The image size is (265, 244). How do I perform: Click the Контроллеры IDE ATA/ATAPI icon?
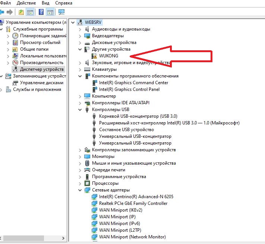pos(87,103)
